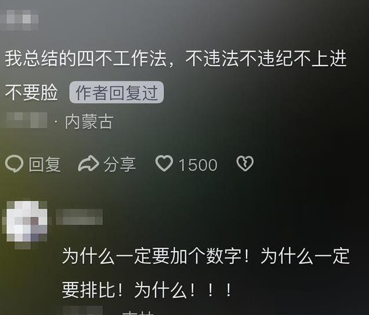
Task: Click the 分享 label
Action: pos(120,164)
